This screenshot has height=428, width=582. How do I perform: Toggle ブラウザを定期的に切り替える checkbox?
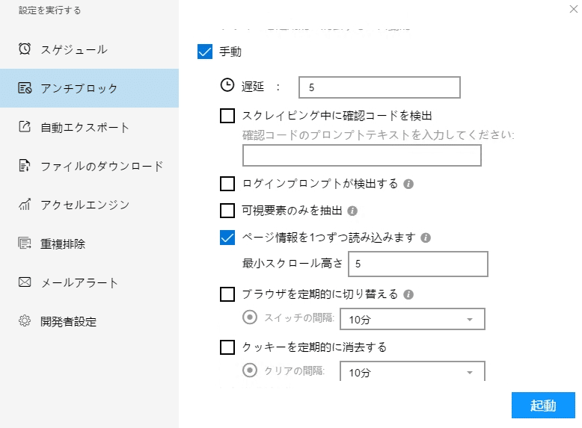227,294
